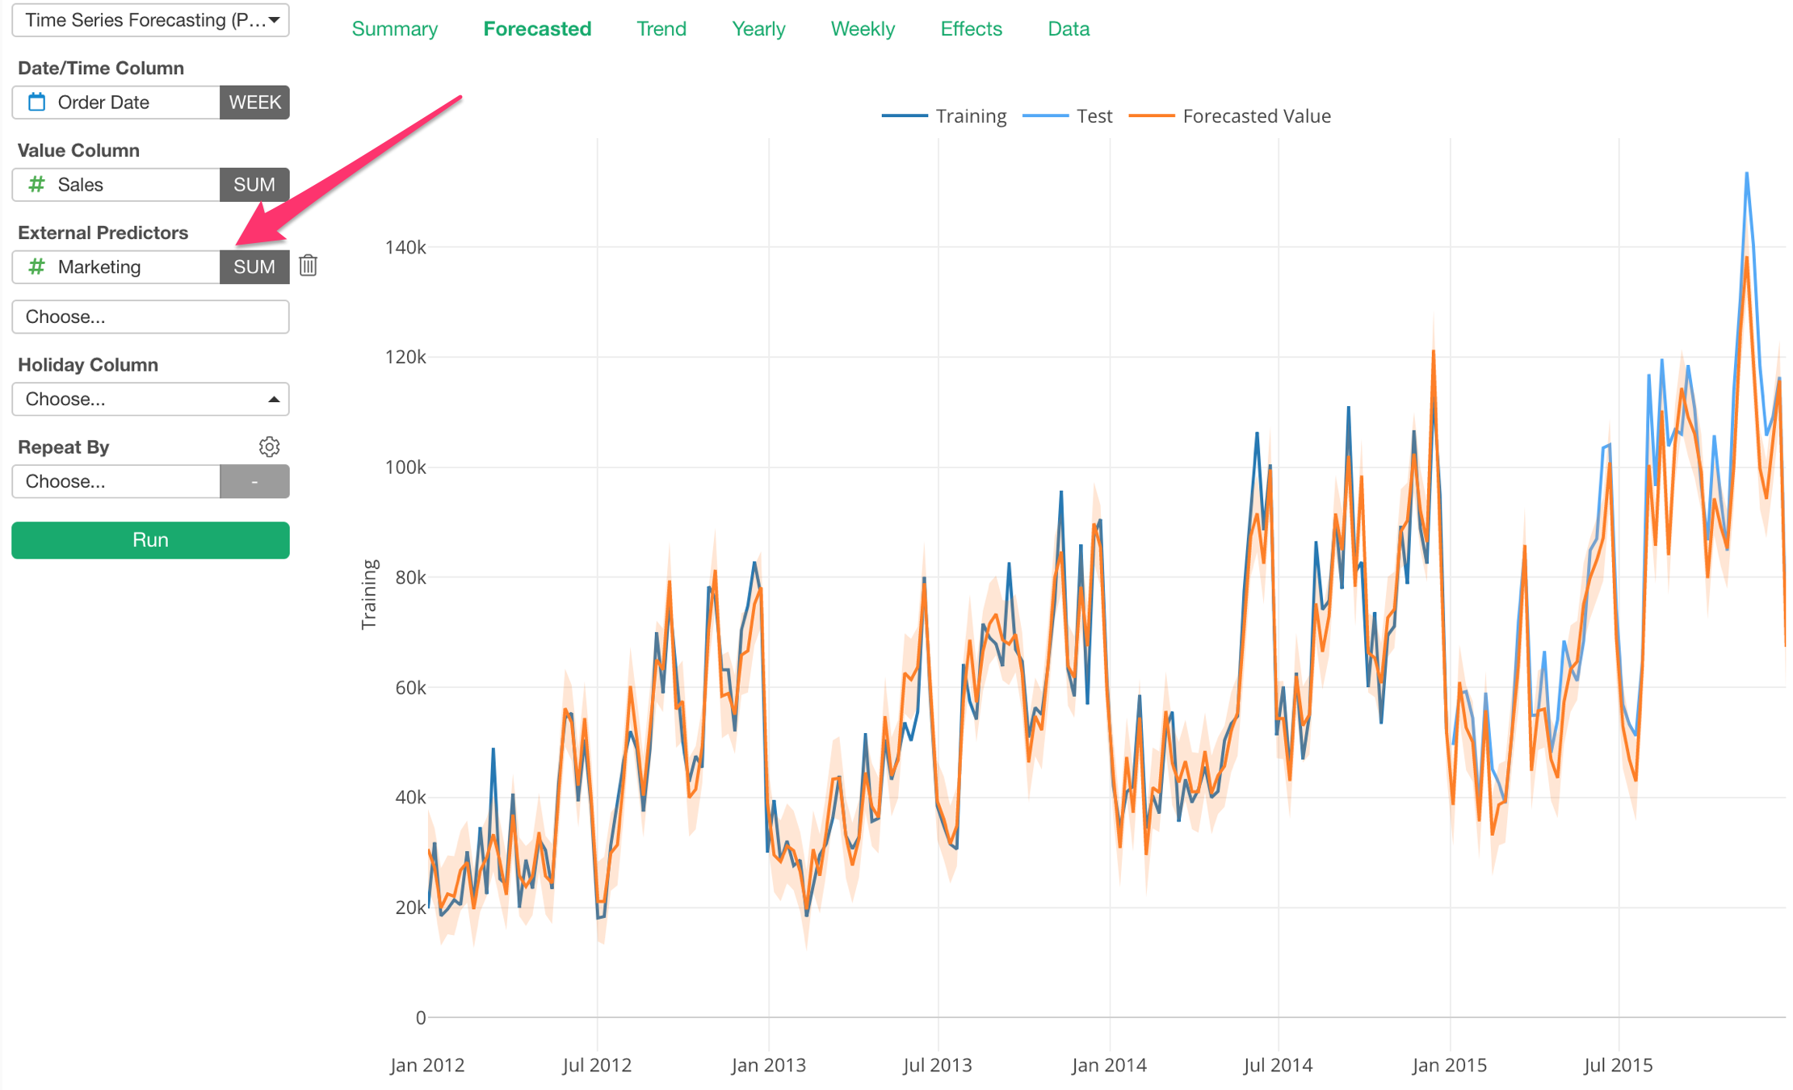The width and height of the screenshot is (1793, 1090).
Task: Open the empty External Predictors Choose box
Action: pos(150,317)
